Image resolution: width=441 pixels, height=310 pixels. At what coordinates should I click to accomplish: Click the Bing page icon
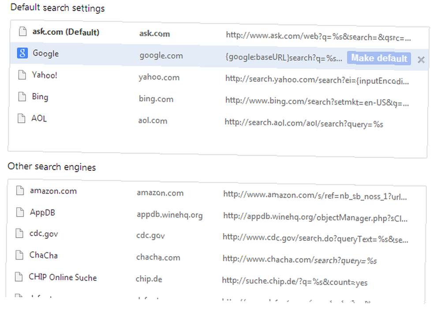(22, 97)
